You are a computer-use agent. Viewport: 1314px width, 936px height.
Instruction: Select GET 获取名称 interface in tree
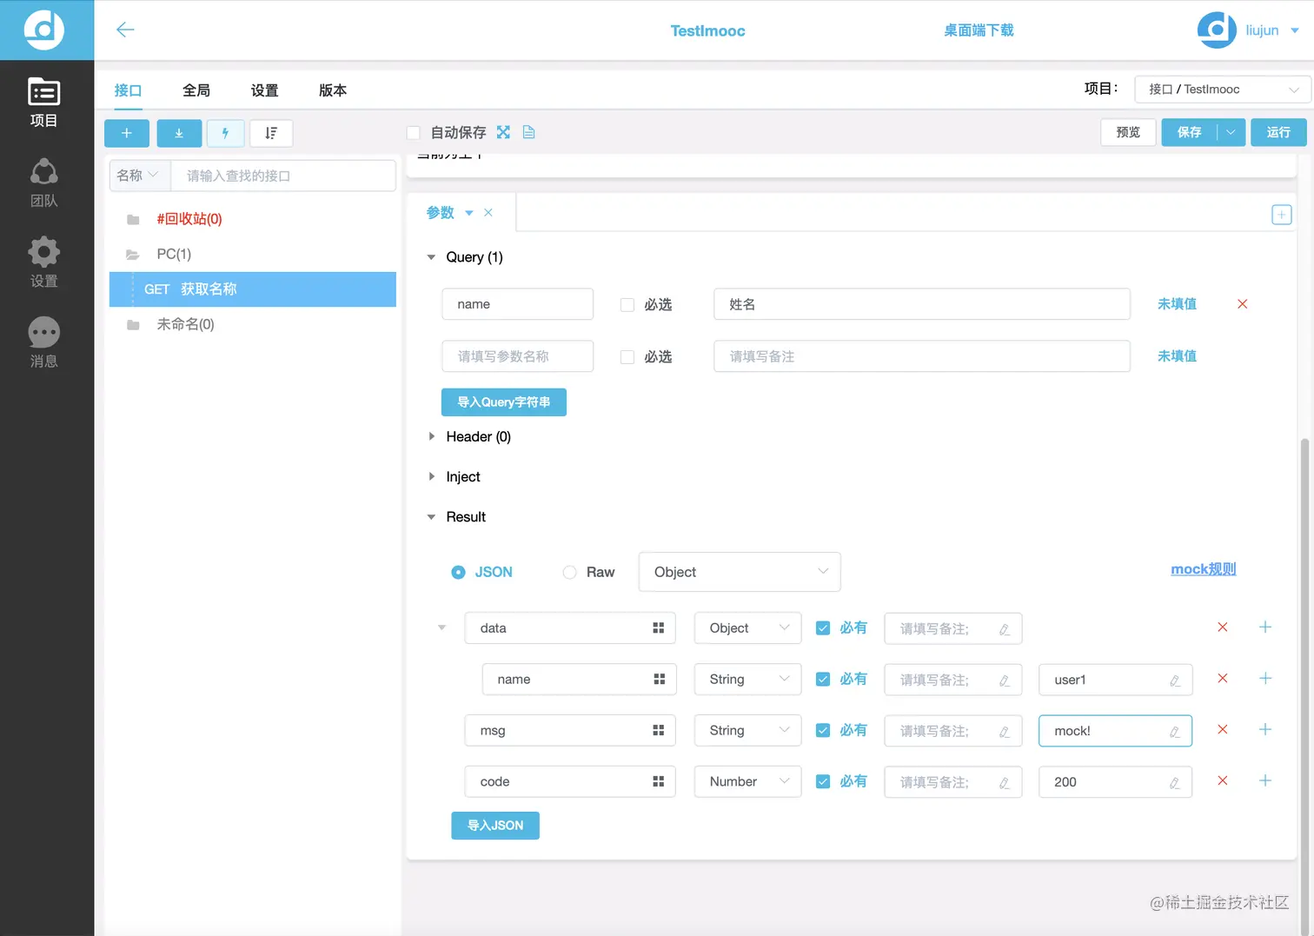coord(253,289)
